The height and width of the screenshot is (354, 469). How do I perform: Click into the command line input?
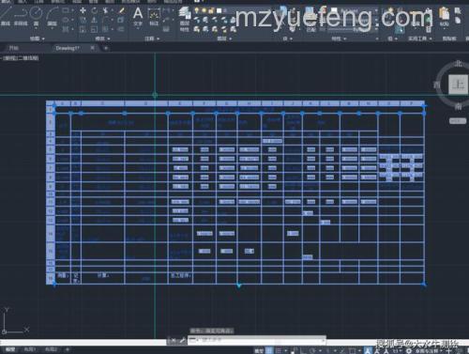tap(256, 340)
